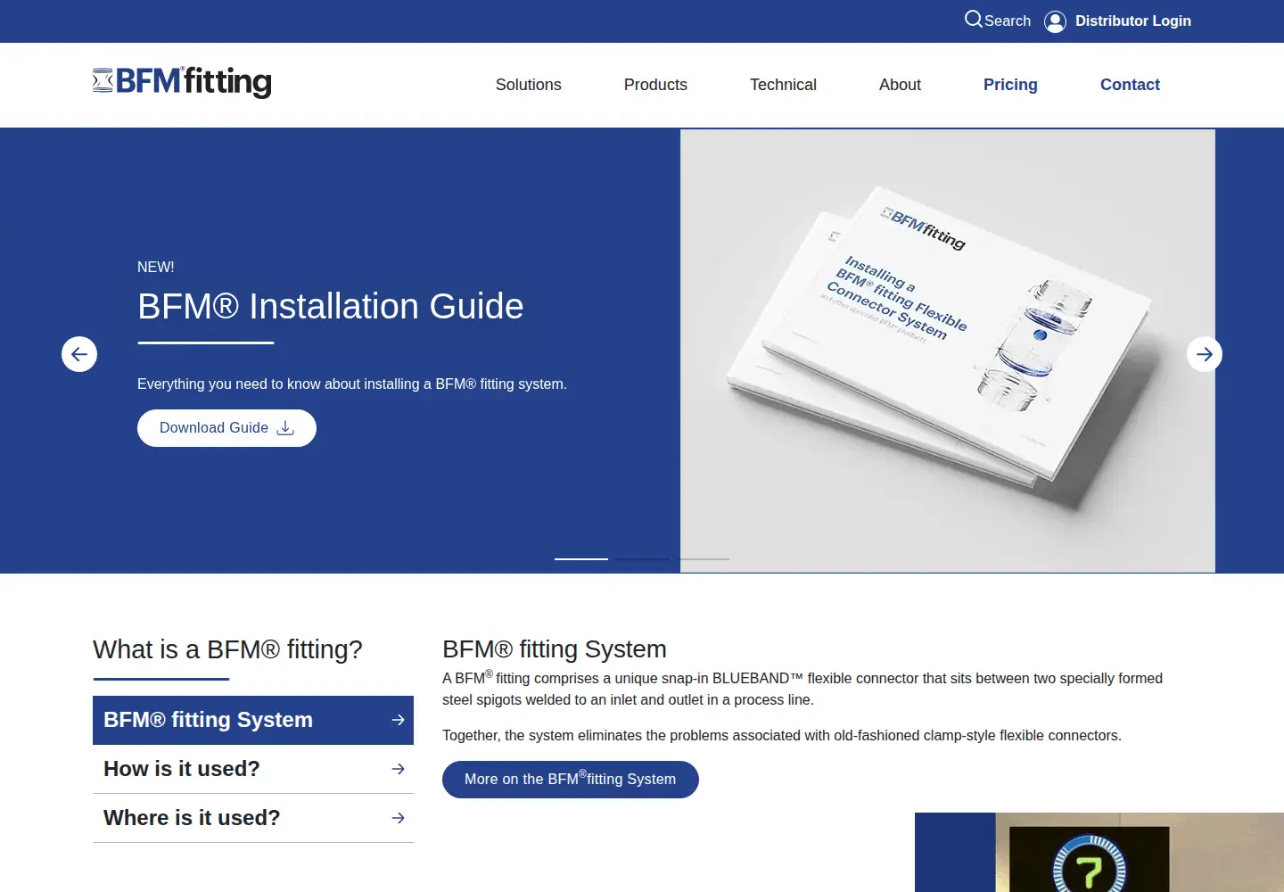Click the Search text label
Screen dimensions: 1284x892
(x=1008, y=21)
